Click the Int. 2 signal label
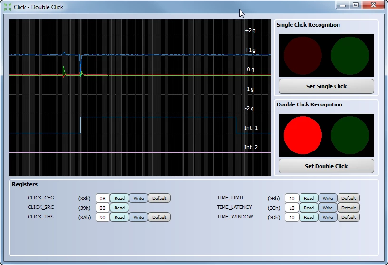The width and height of the screenshot is (388, 265). [x=251, y=147]
